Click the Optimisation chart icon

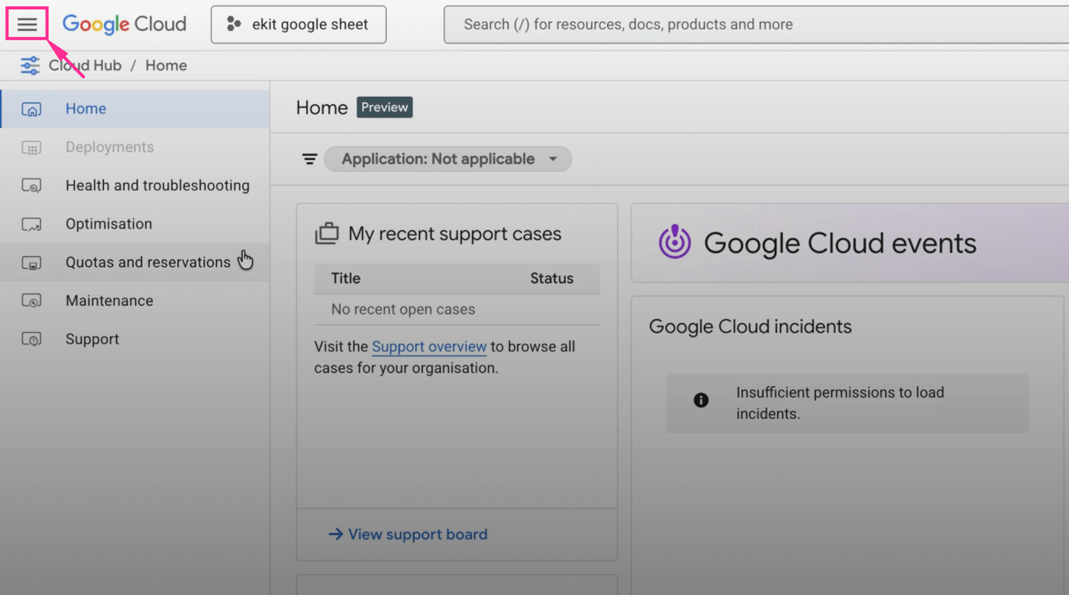pos(32,225)
